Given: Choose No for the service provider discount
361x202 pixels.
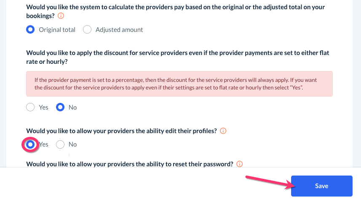Looking at the screenshot, I should pos(60,108).
